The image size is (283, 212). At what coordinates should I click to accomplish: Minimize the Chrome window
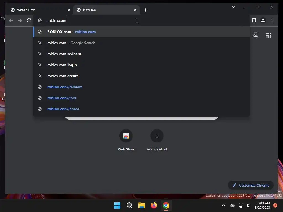246,7
